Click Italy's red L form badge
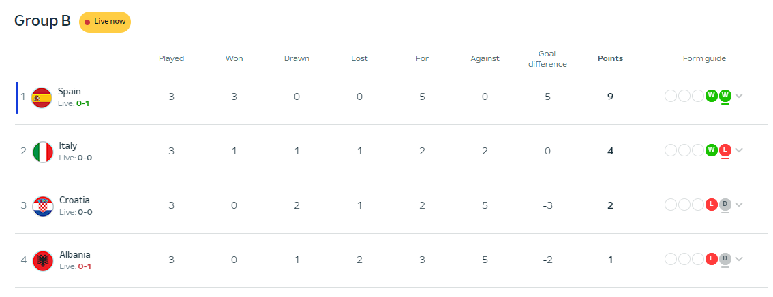 point(725,150)
